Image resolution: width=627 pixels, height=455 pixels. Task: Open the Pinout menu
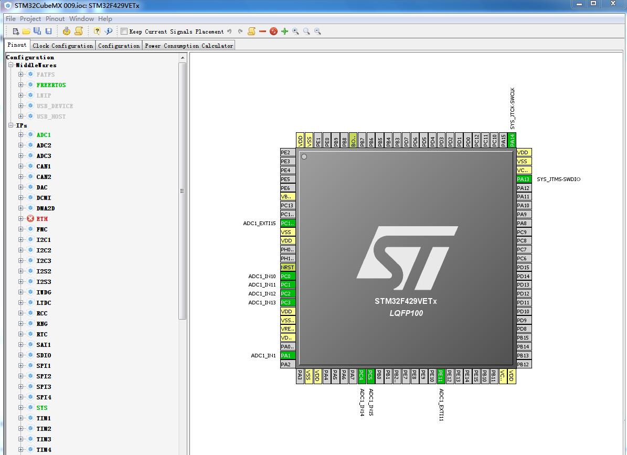(x=55, y=19)
